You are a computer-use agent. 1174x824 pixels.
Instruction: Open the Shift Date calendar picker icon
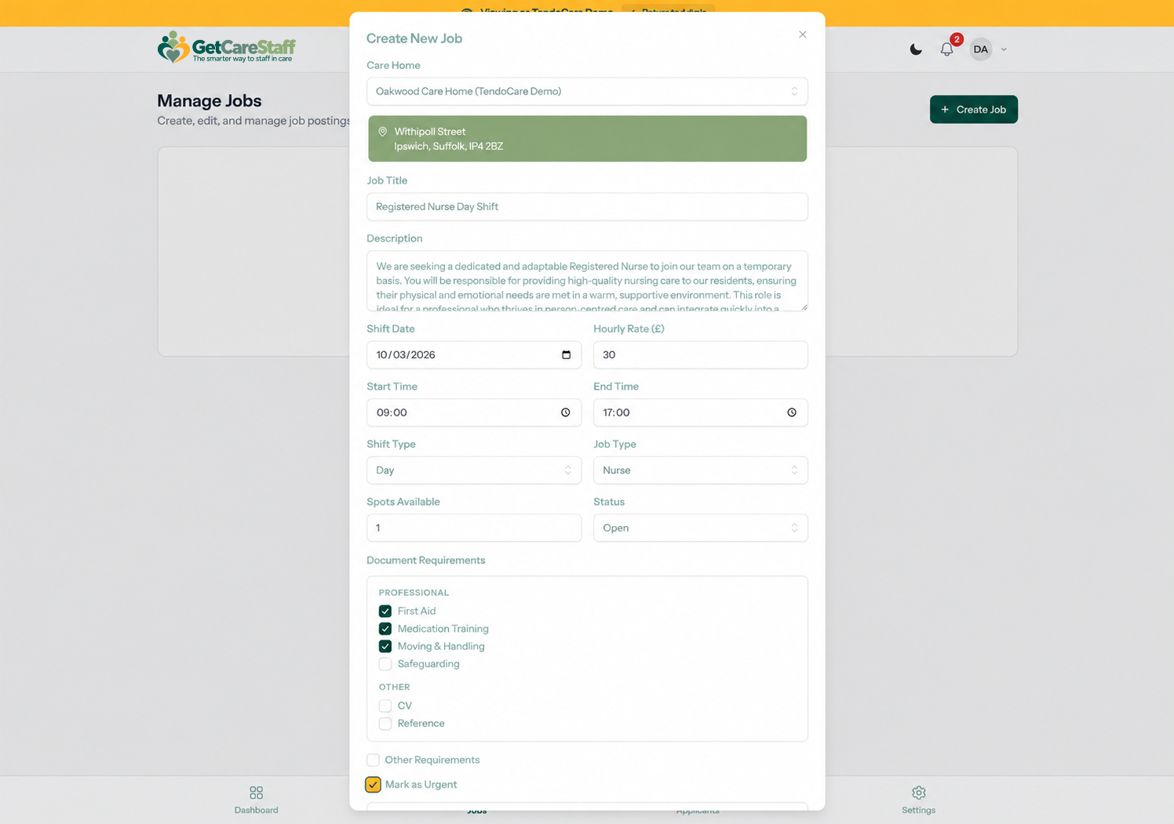[566, 355]
